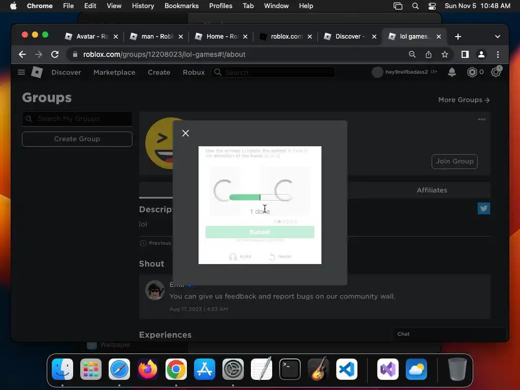This screenshot has height=390, width=520.
Task: Select the Audio challenge headphones icon
Action: [x=233, y=256]
